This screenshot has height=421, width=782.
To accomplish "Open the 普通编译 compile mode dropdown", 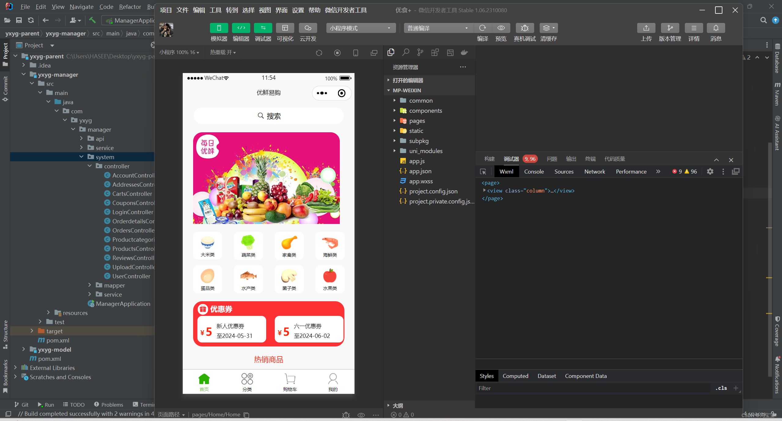I will [438, 28].
